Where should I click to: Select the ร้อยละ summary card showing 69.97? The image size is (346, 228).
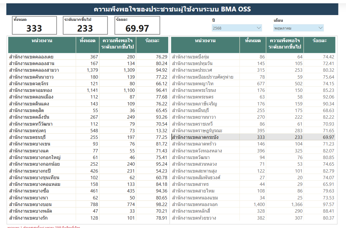tap(137, 25)
